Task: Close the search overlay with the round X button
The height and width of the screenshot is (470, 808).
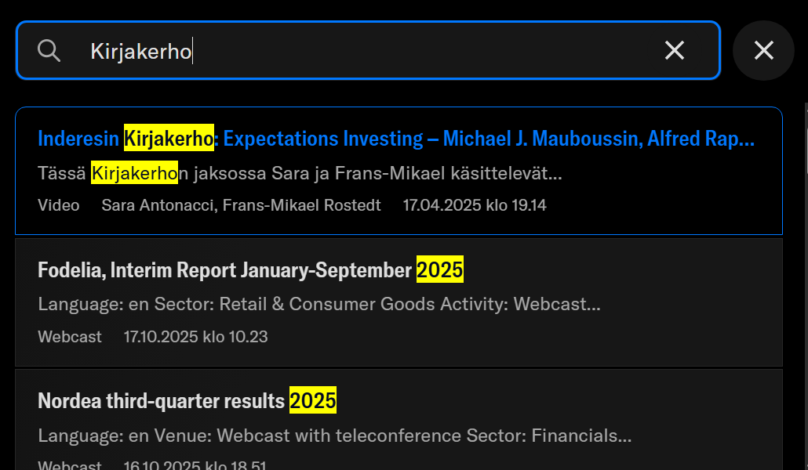Action: click(763, 51)
